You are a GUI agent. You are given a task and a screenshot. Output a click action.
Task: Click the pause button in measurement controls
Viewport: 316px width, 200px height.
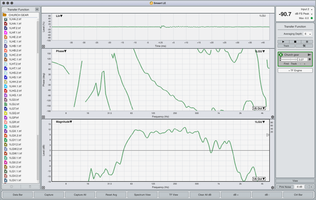[307, 42]
